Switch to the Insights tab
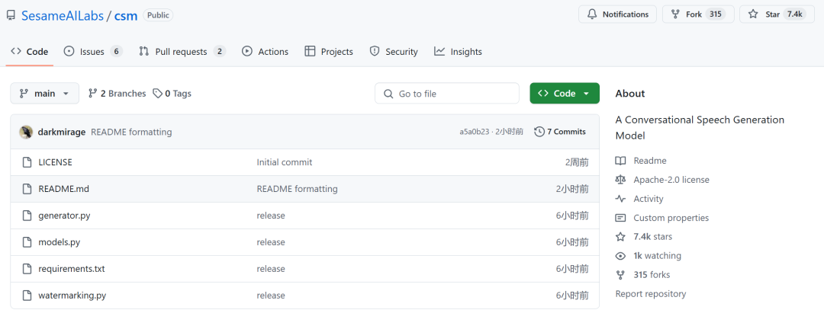 tap(458, 52)
